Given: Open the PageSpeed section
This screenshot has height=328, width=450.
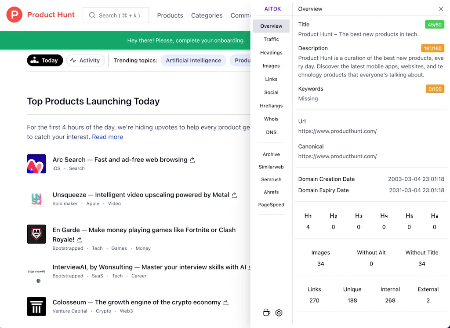Looking at the screenshot, I should coord(271,204).
